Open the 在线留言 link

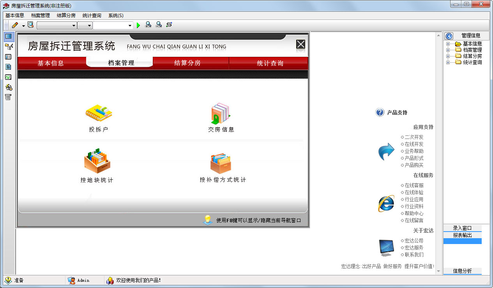tap(414, 220)
